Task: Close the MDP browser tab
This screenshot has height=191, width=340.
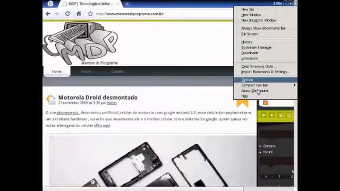Action: pyautogui.click(x=118, y=4)
